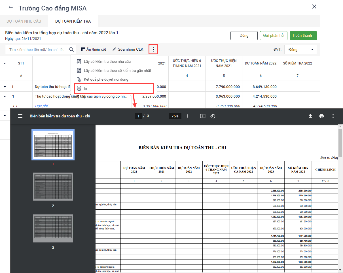The height and width of the screenshot is (273, 343).
Task: Download the PDF document
Action: (310, 116)
